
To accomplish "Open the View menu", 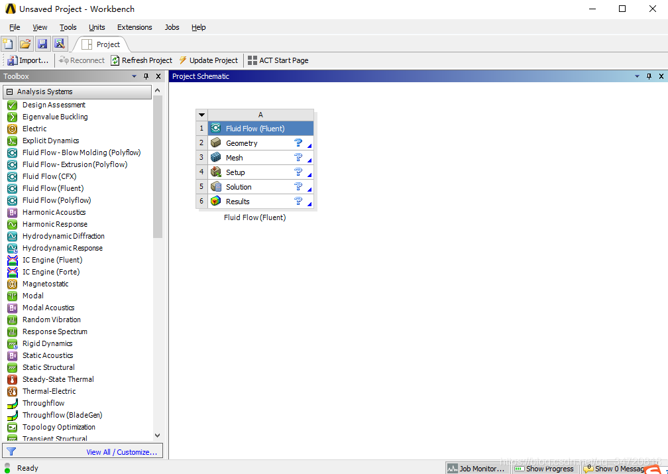I will (40, 27).
